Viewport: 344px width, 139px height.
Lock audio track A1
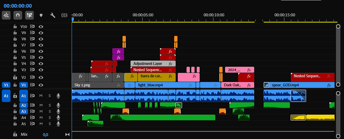click(15, 96)
